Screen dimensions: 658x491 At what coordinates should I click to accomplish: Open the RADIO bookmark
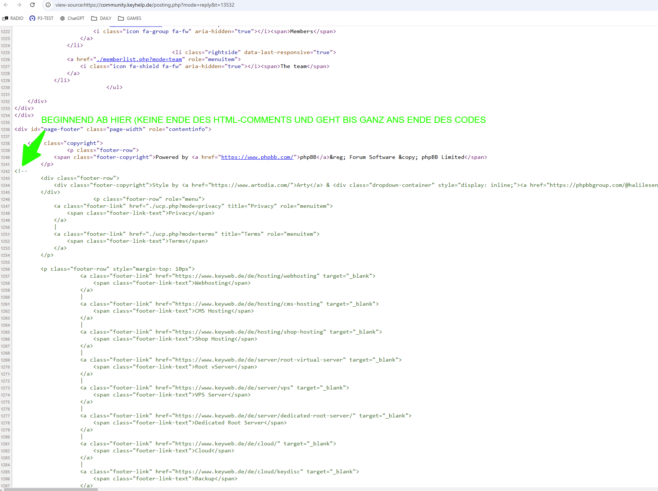coord(13,18)
